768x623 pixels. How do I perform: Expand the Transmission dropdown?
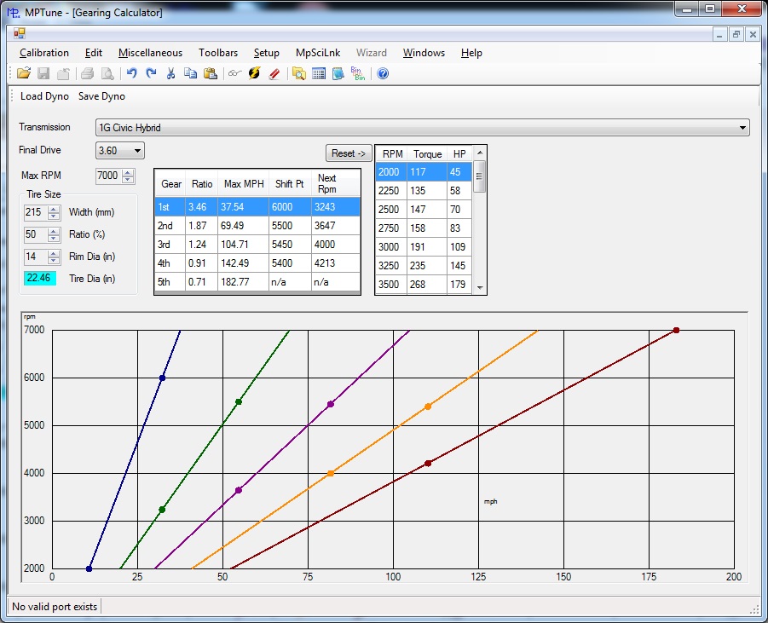coord(742,128)
